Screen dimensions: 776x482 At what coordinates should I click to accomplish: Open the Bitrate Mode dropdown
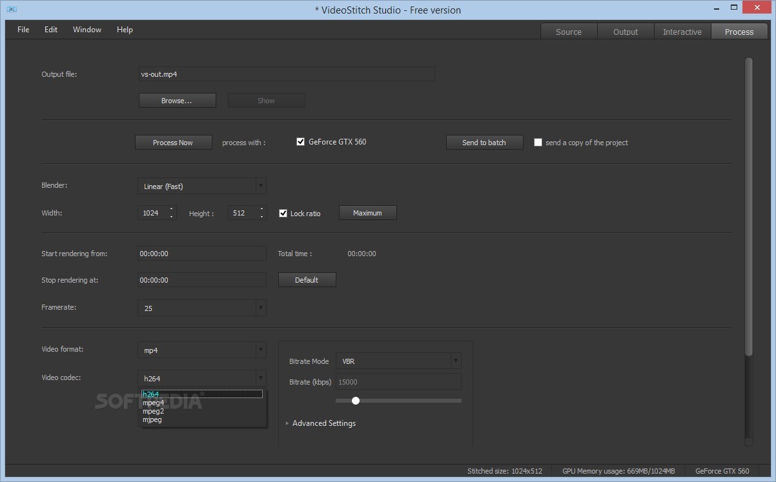click(x=398, y=361)
